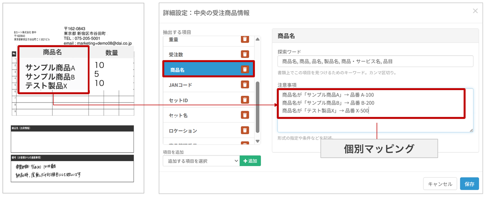Click the green 追加 button
Viewport: 490px width, 199px height.
coord(250,161)
